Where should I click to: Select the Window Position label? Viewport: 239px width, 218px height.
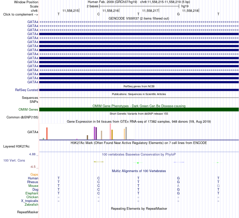pyautogui.click(x=26, y=2)
